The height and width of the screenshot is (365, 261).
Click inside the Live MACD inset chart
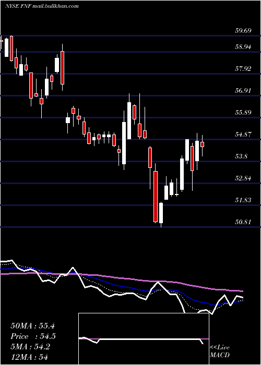pos(144,339)
